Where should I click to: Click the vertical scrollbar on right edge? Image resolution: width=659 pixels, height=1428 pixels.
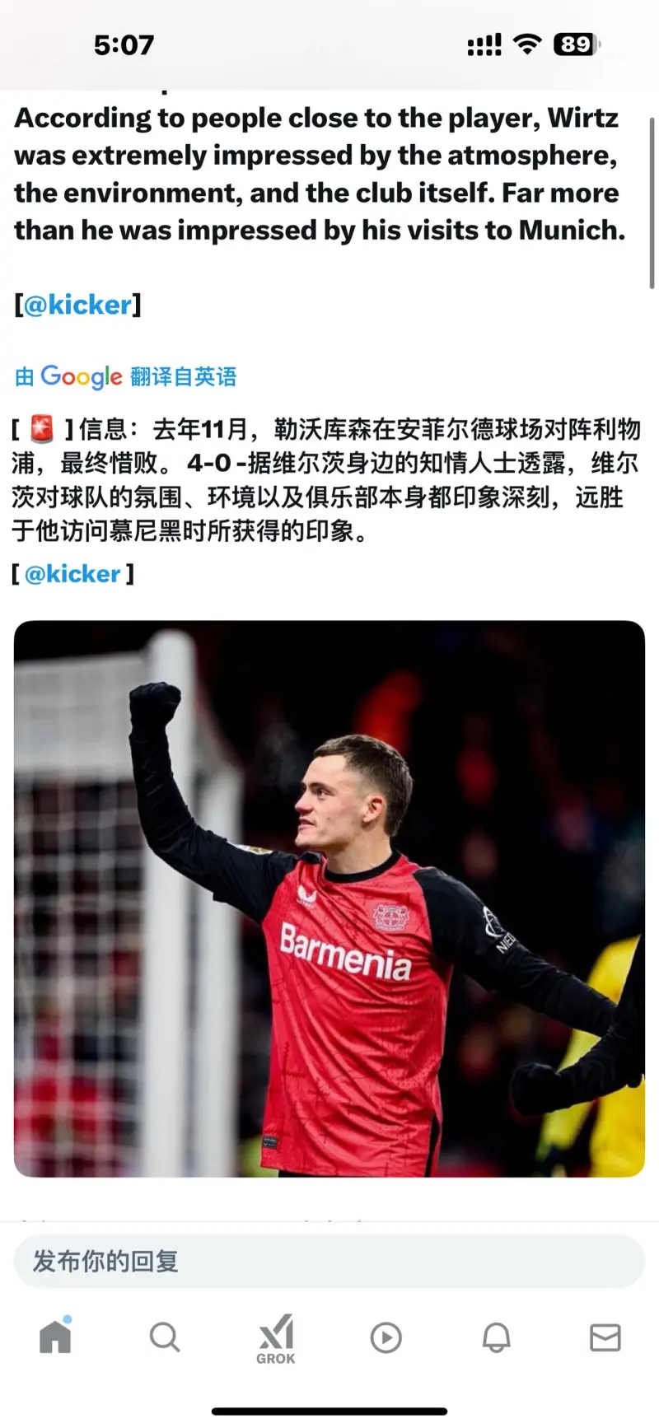pos(652,203)
